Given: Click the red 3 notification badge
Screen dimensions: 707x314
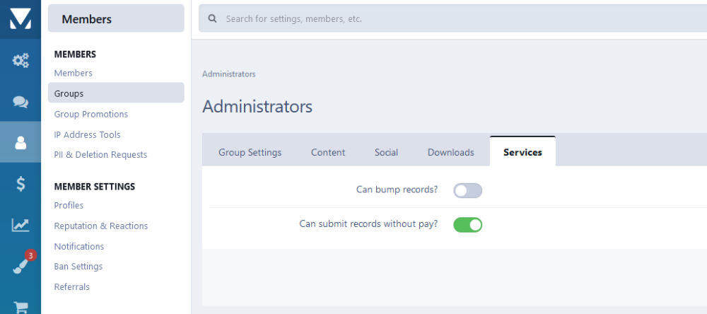Looking at the screenshot, I should pos(30,256).
